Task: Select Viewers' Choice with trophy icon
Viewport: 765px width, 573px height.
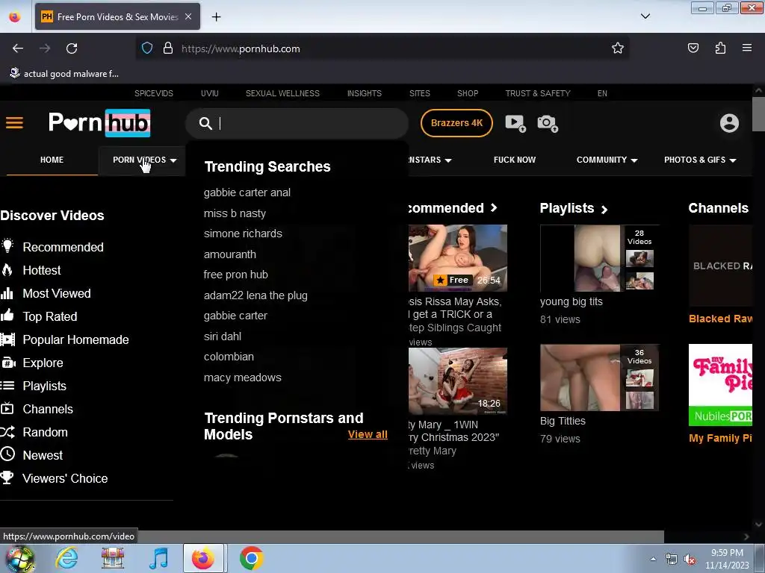Action: tap(54, 478)
